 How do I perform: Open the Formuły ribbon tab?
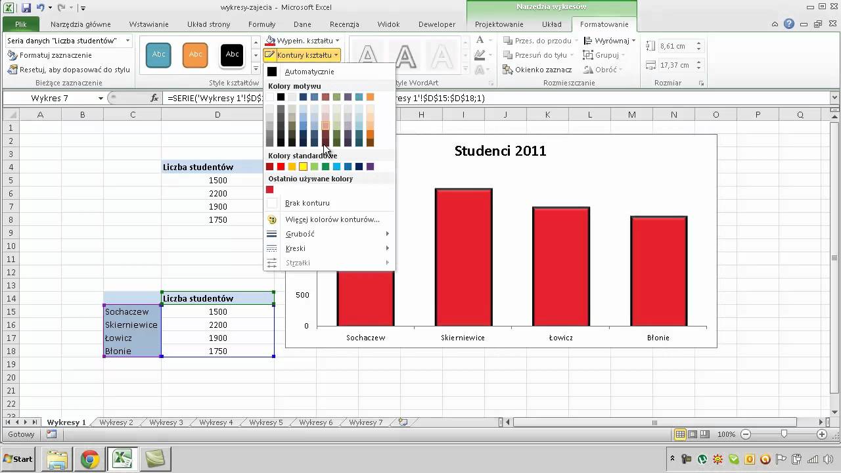click(261, 24)
